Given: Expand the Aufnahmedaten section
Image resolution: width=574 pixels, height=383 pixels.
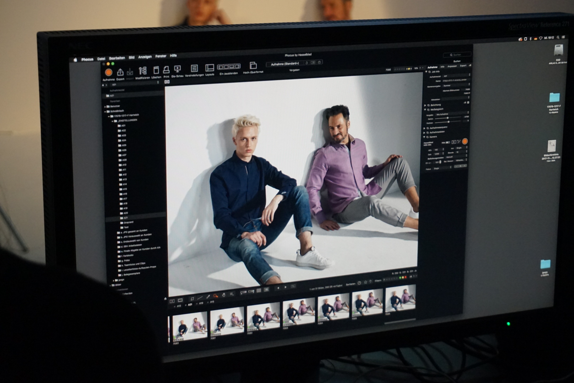Looking at the screenshot, I should [x=424, y=133].
